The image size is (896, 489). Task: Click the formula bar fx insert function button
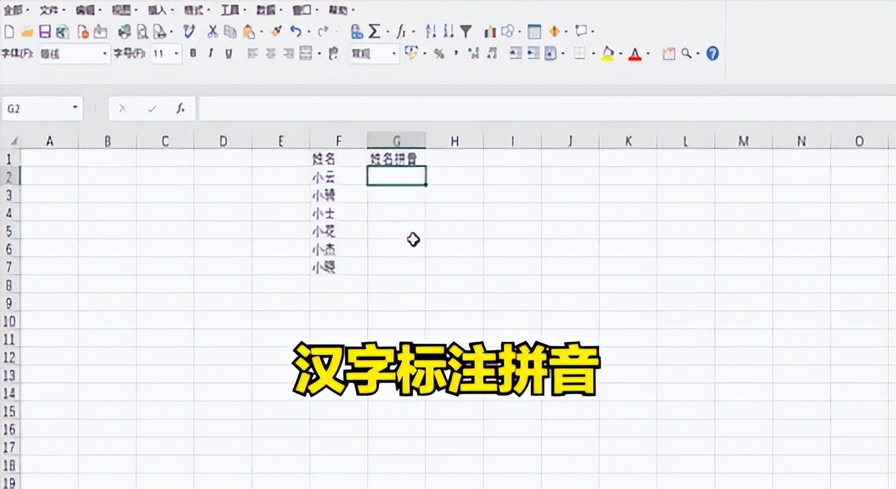(x=180, y=108)
